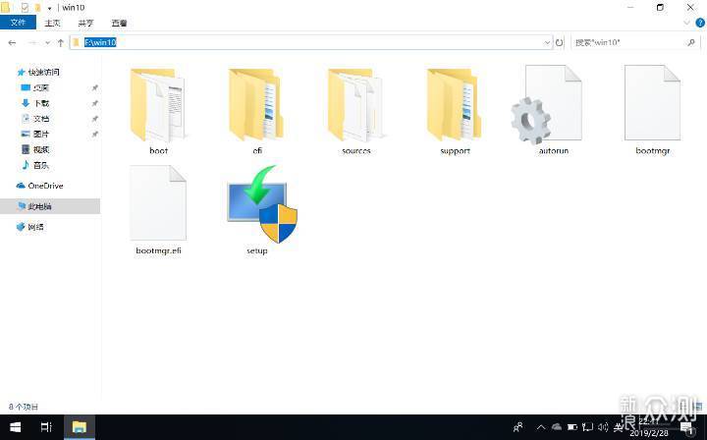Switch to the 查看 (View) tab
This screenshot has height=440, width=707.
click(x=119, y=23)
